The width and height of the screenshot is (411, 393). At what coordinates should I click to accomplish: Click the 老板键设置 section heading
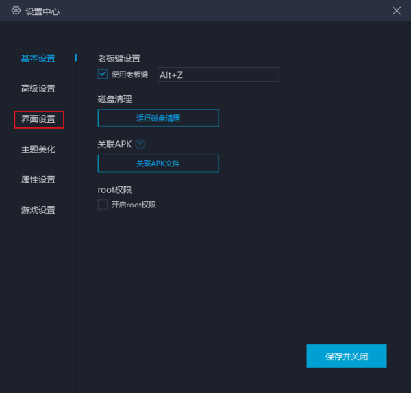point(119,59)
